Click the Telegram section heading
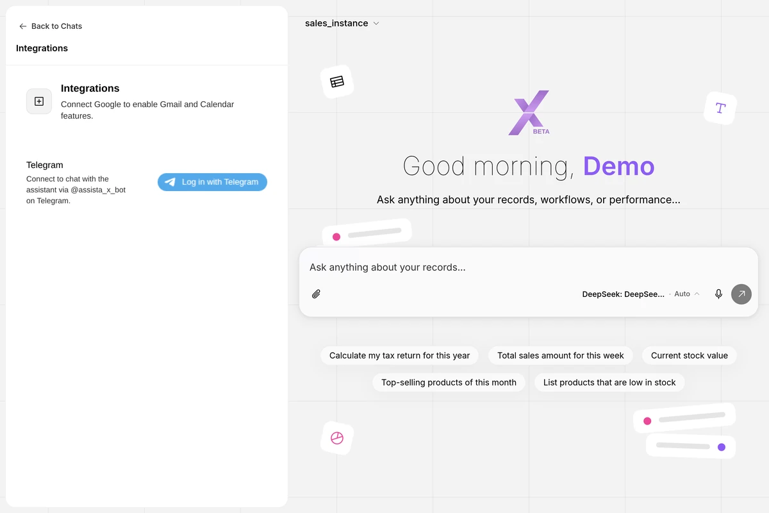 (45, 165)
